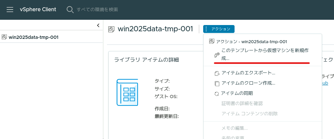Click the アクション - win2025data-tmp-001 menu header
Image resolution: width=334 pixels, height=139 pixels.
coord(251,42)
